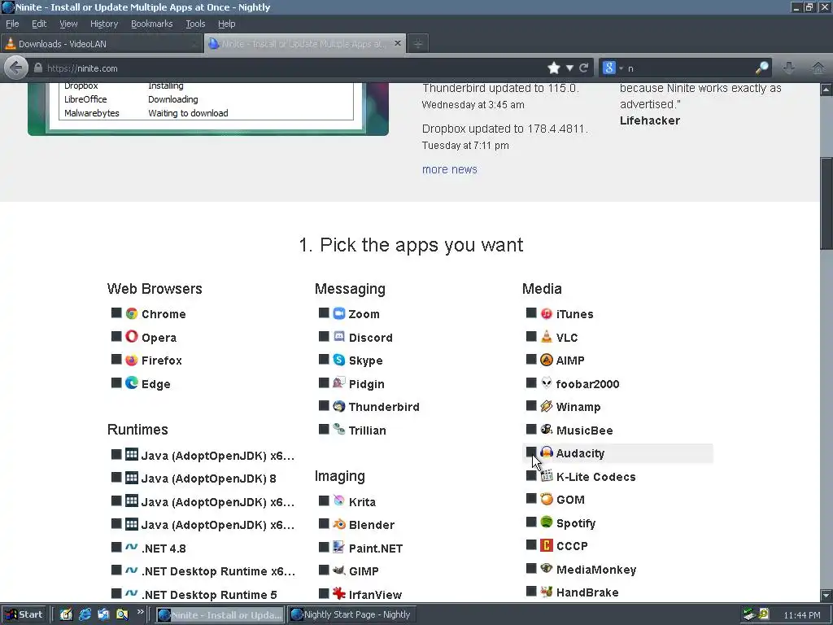Tick the Audacity checkbox
Viewport: 833px width, 625px height.
point(530,452)
